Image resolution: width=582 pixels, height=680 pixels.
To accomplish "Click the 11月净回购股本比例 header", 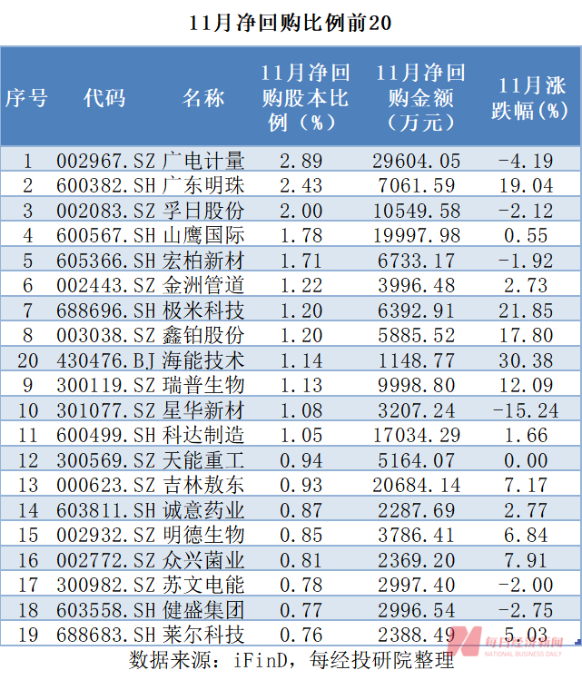I will [305, 97].
